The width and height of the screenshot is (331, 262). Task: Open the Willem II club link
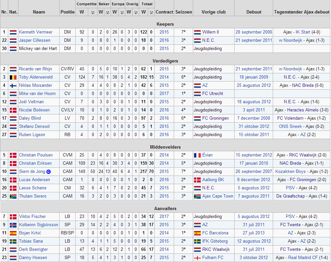pos(211,32)
